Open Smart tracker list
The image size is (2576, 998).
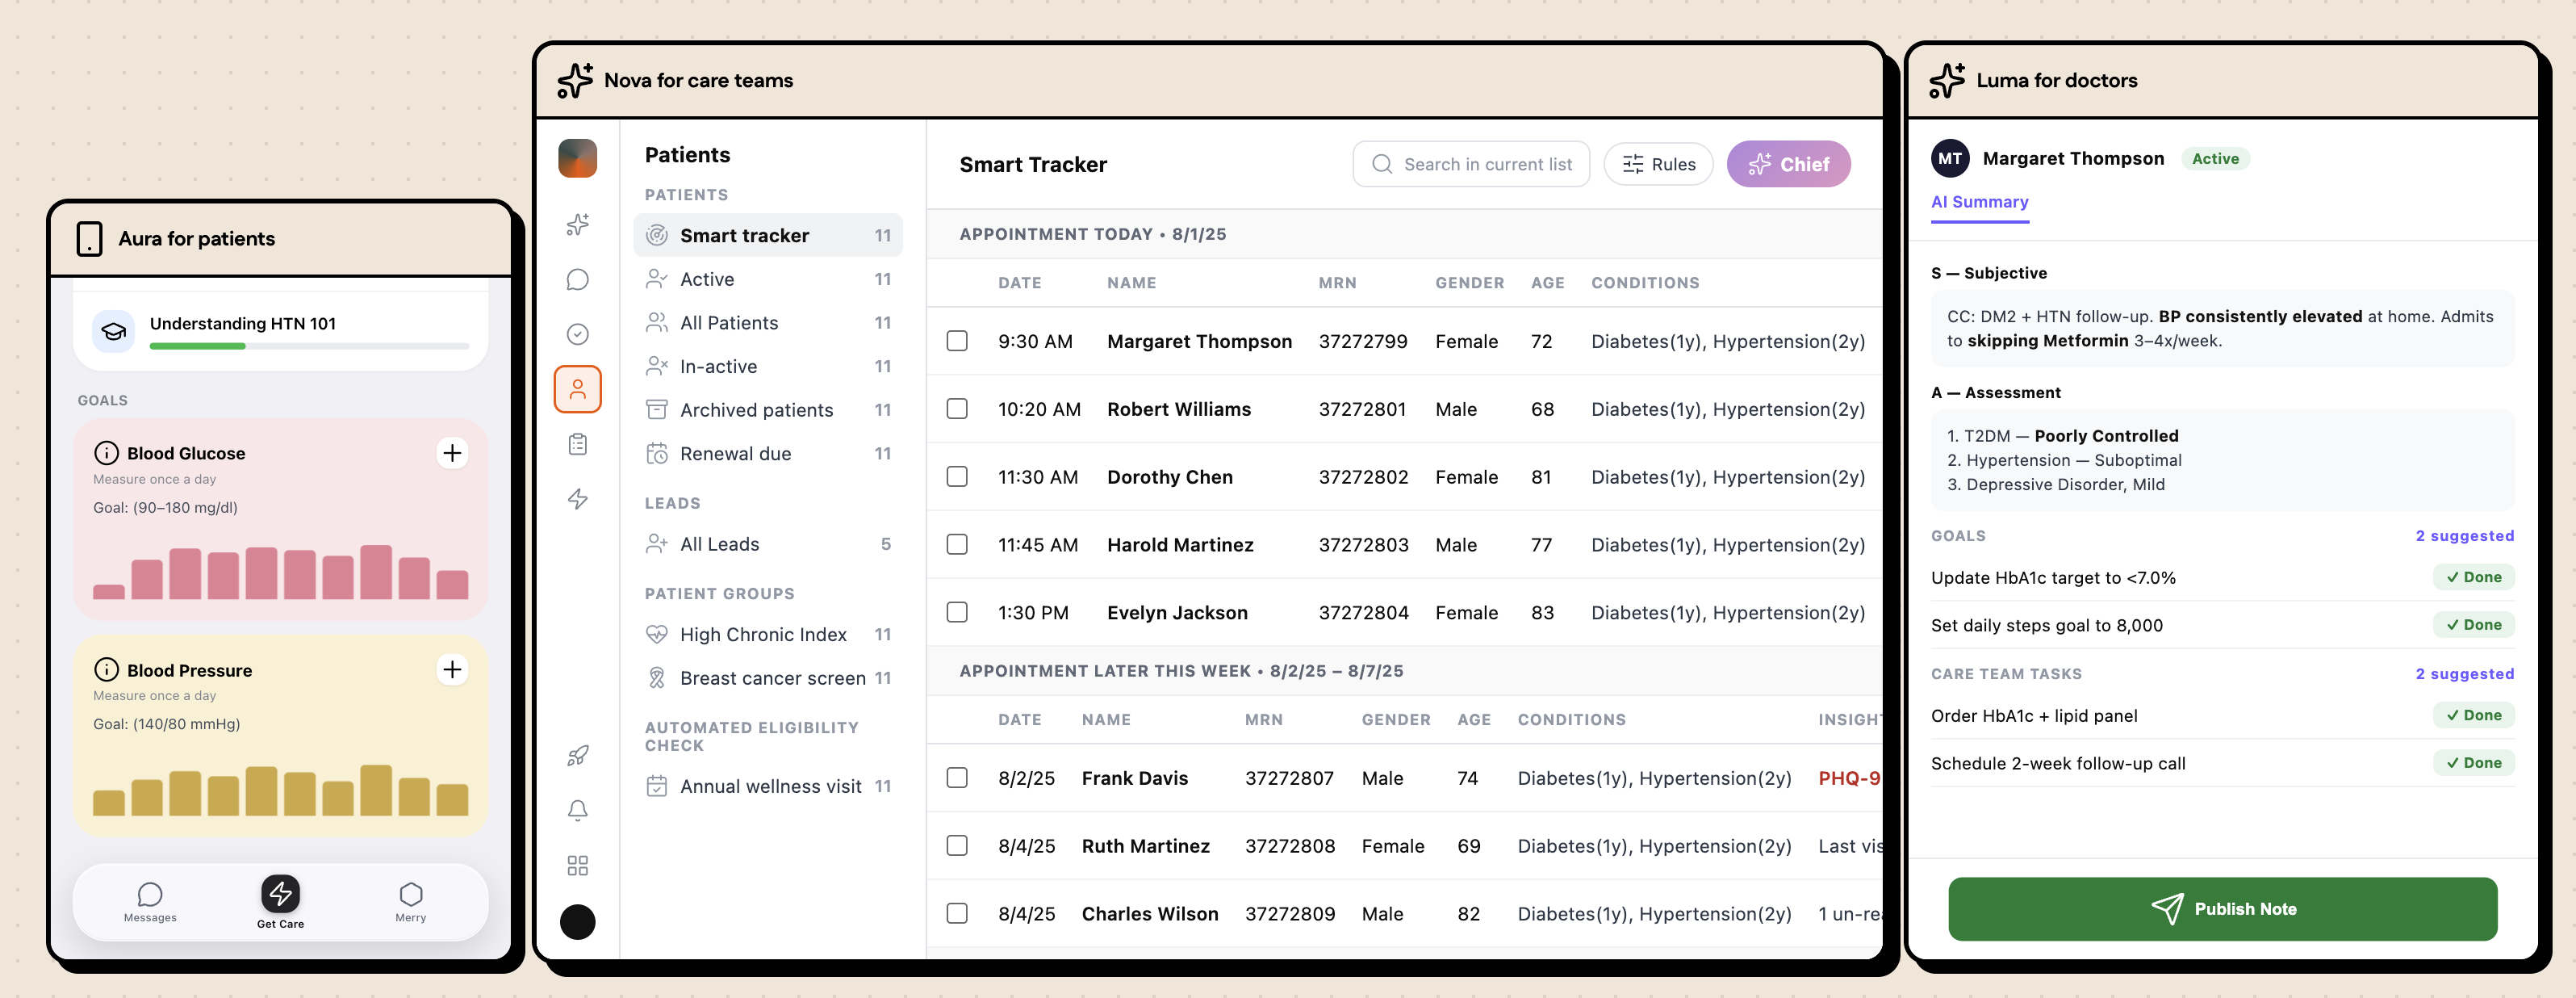[768, 235]
